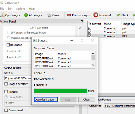
Task: Open the Convert to format dropdown
Action: [x=119, y=106]
